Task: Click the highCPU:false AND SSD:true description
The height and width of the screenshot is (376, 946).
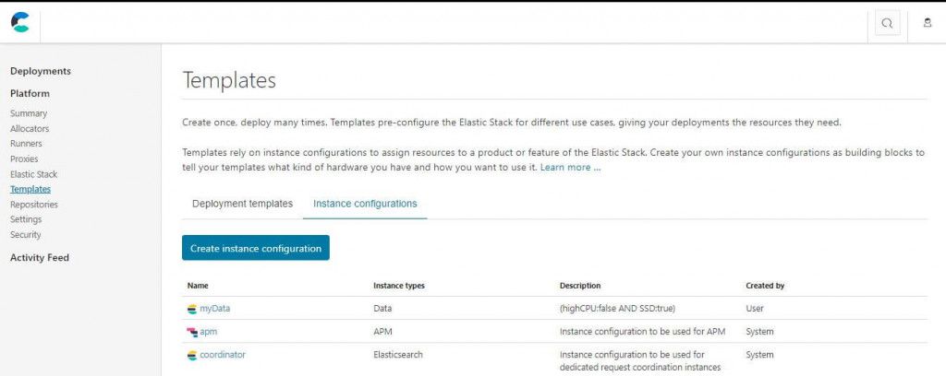Action: coord(617,309)
